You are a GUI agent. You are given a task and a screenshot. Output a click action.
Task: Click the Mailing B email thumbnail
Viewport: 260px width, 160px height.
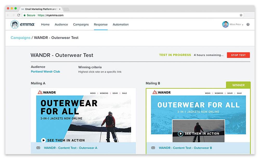pyautogui.click(x=198, y=115)
